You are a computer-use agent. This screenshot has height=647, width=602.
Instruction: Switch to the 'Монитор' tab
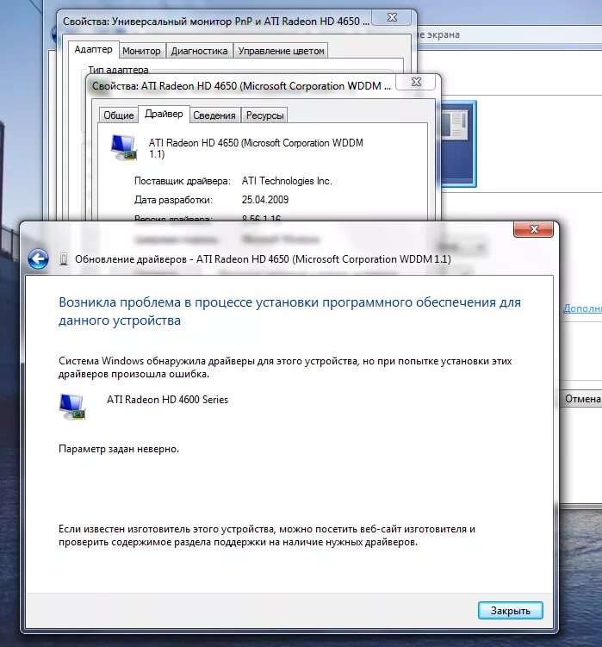click(141, 51)
